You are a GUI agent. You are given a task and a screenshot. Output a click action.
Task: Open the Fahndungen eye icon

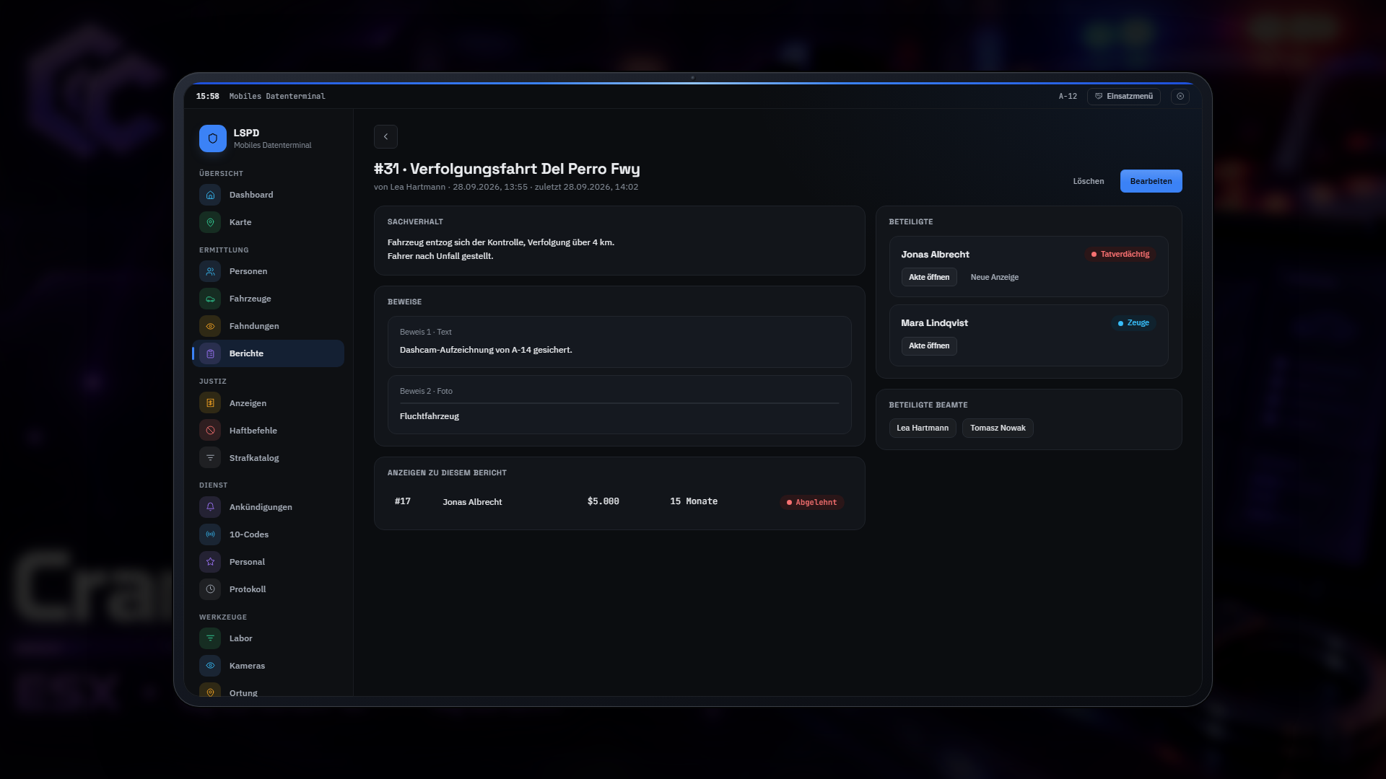210,326
